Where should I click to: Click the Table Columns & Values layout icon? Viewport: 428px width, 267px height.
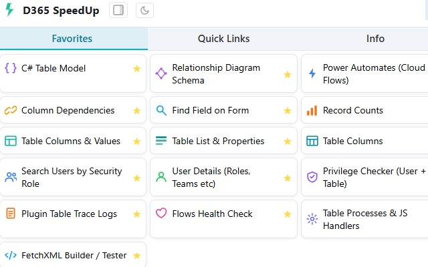(11, 141)
